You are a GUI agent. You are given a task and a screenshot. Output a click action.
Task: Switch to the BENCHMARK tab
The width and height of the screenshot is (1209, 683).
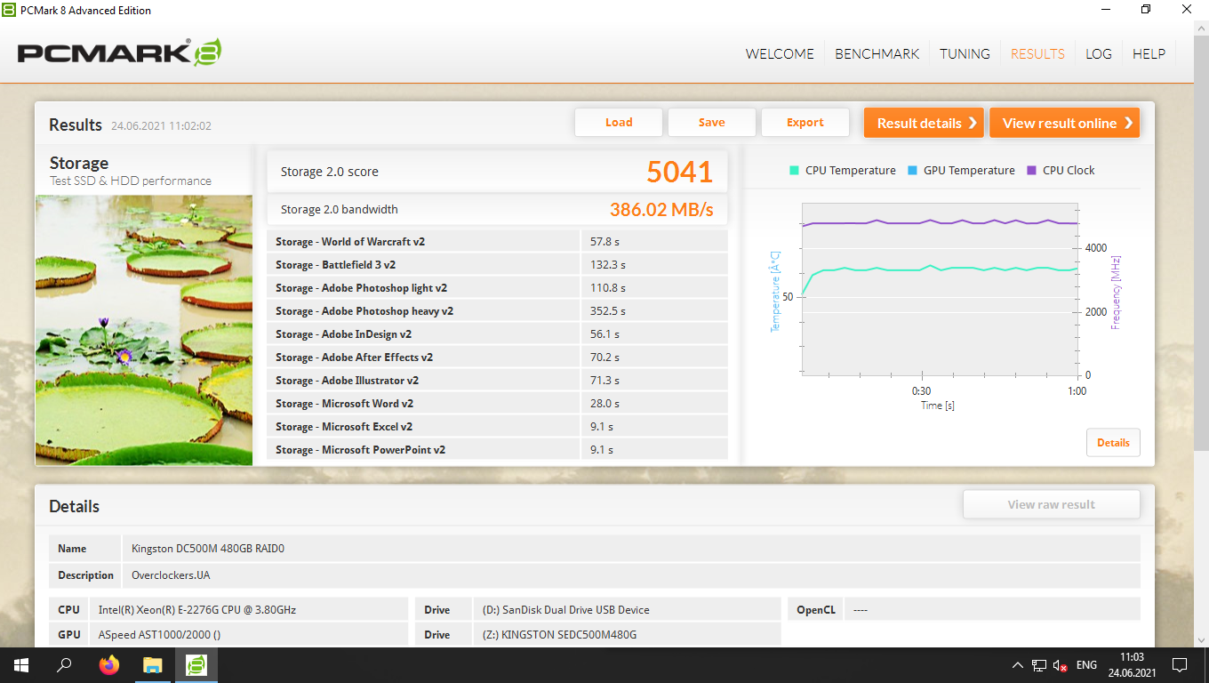877,53
